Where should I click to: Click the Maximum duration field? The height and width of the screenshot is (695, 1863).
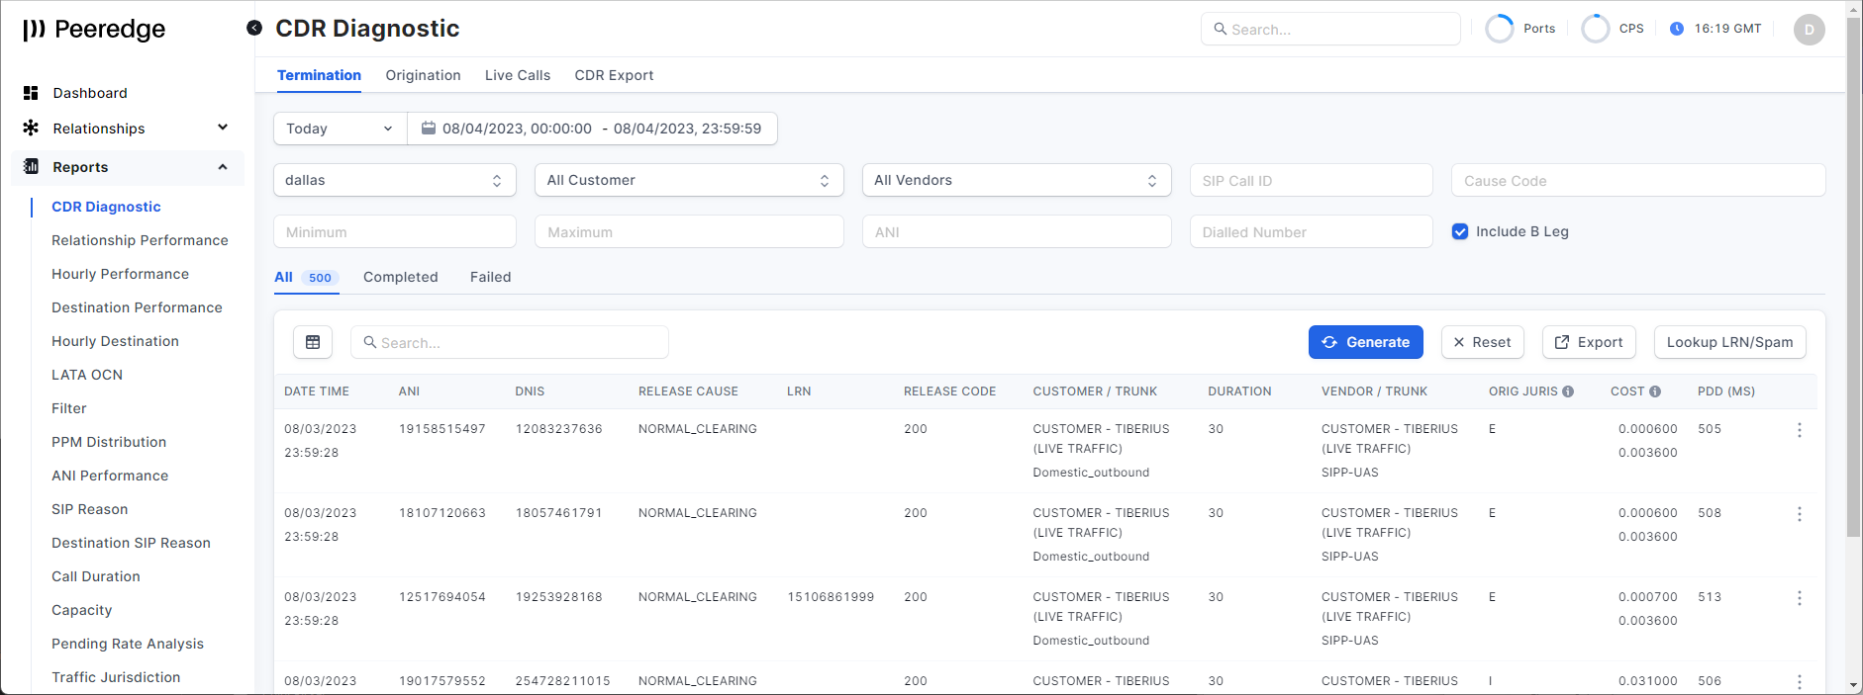point(689,231)
